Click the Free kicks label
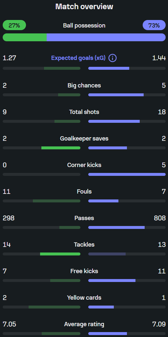The height and width of the screenshot is (337, 168). (x=84, y=271)
